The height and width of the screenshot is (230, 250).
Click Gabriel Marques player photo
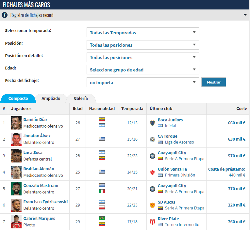point(16,222)
